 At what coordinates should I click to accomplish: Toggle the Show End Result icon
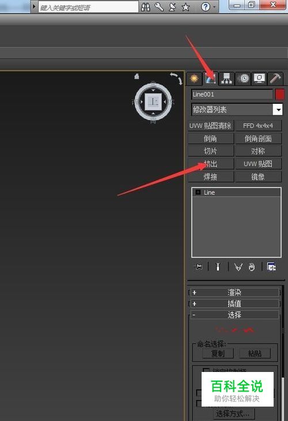click(x=218, y=266)
